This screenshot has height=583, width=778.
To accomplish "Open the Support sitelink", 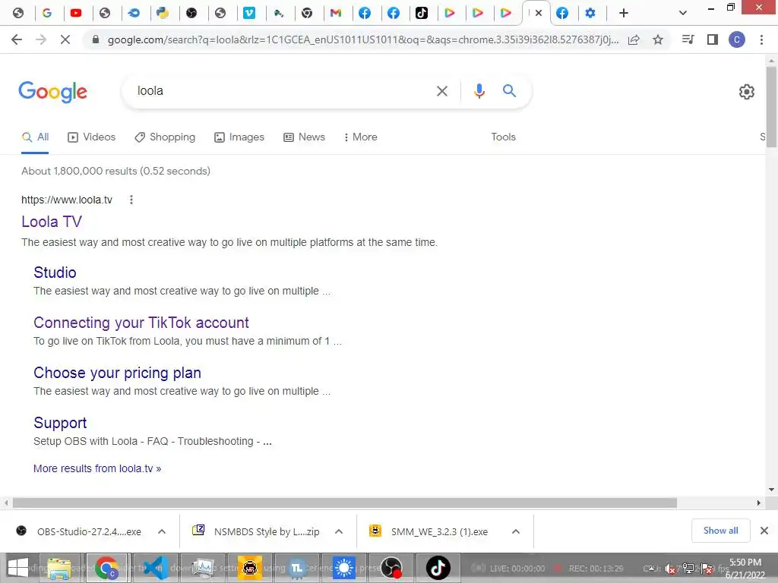I will tap(60, 423).
